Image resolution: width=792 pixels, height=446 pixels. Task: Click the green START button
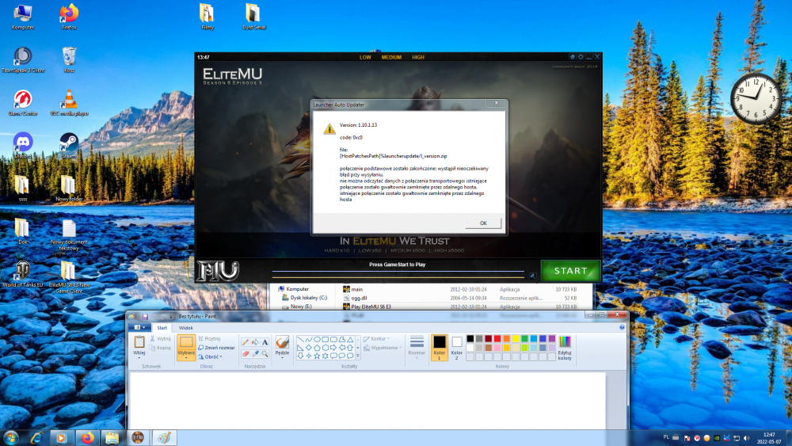coord(571,271)
